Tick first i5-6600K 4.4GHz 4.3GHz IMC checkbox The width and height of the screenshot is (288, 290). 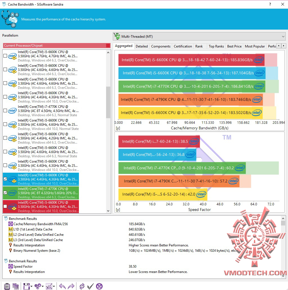(5, 97)
